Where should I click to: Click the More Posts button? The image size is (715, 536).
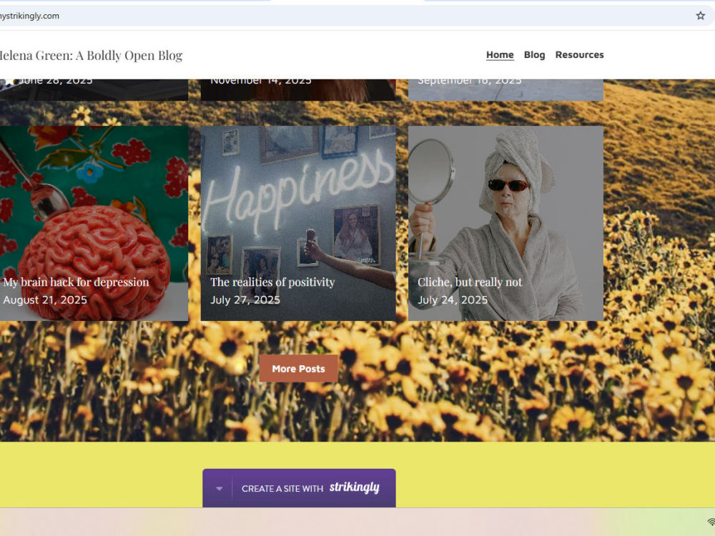[x=299, y=369]
